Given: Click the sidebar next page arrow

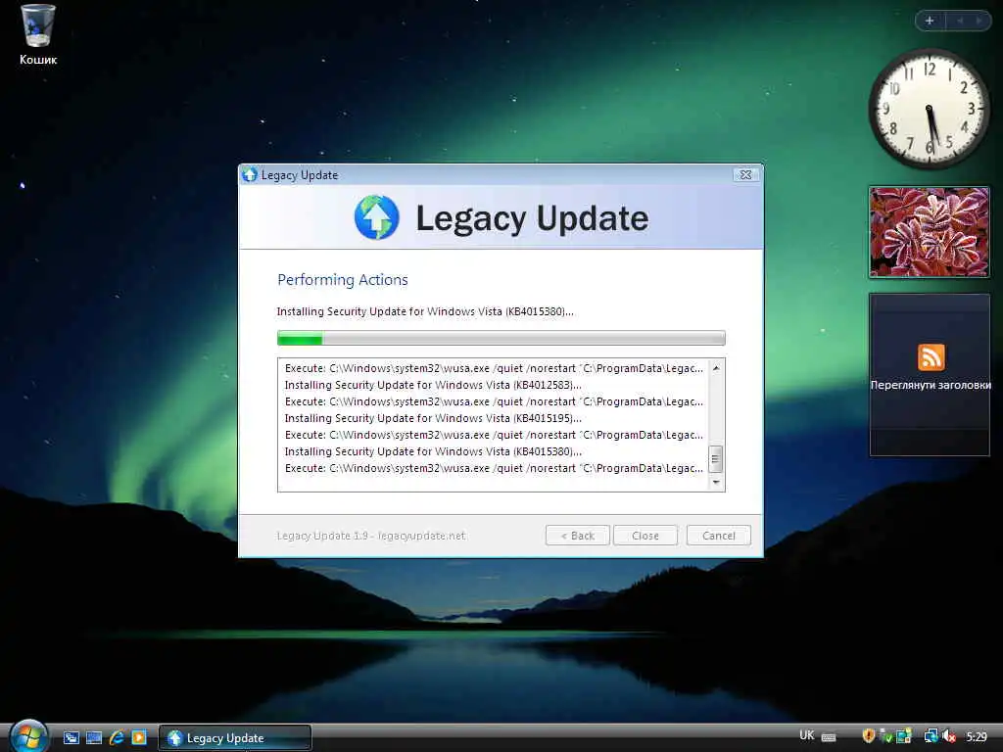Looking at the screenshot, I should 979,21.
